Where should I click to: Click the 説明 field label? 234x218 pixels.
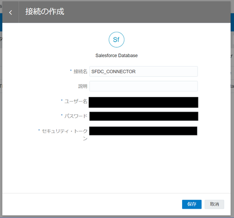click(83, 86)
